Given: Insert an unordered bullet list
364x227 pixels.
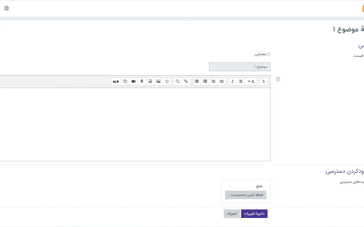Looking at the screenshot, I should point(221,81).
